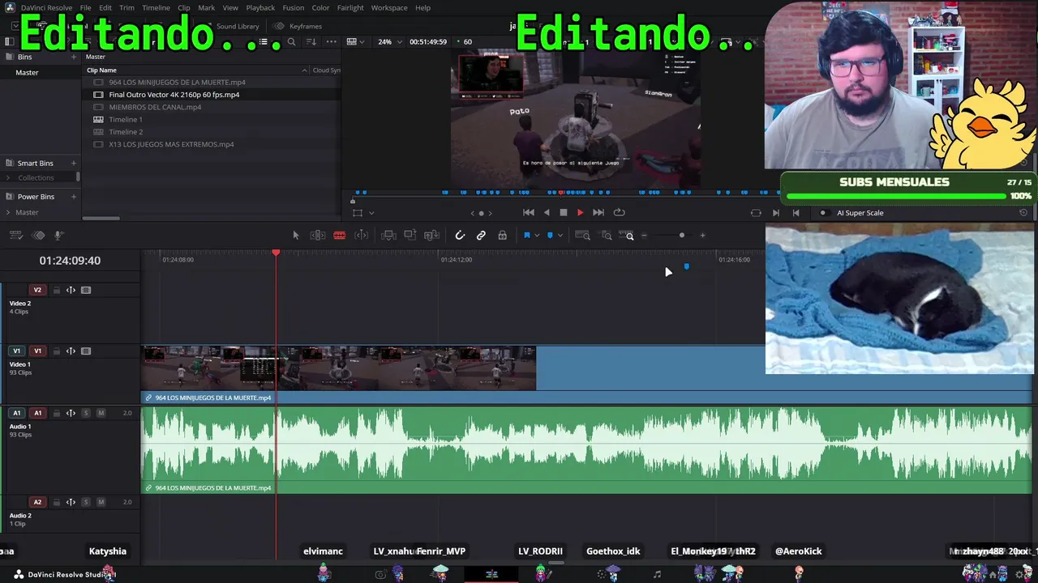Image resolution: width=1038 pixels, height=583 pixels.
Task: Open the Flag color dropdown arrow
Action: 537,236
